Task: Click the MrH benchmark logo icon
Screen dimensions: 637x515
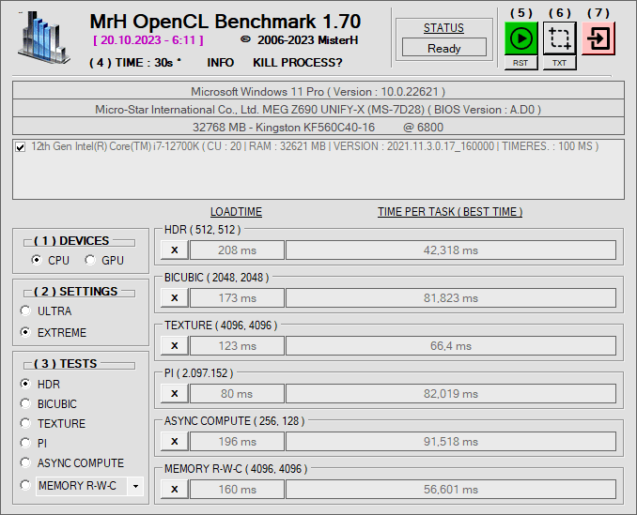Action: 43,38
